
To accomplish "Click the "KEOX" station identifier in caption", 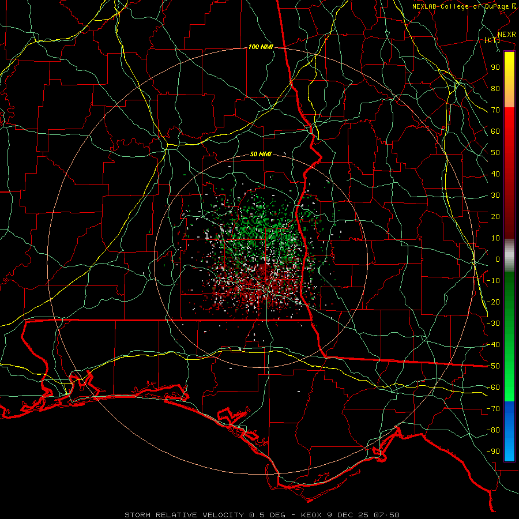I will [311, 515].
